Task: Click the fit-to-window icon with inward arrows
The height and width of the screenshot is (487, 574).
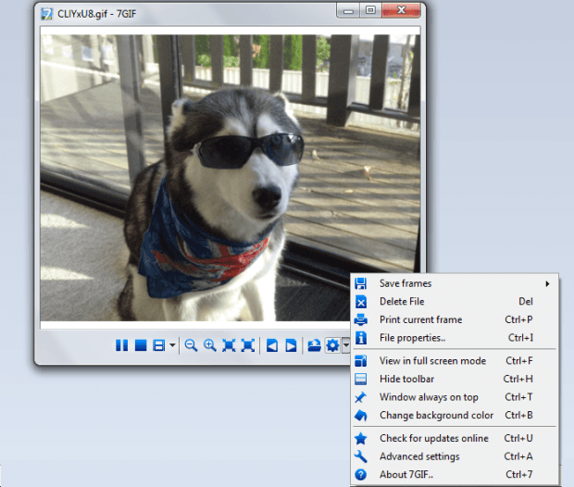Action: (x=229, y=345)
